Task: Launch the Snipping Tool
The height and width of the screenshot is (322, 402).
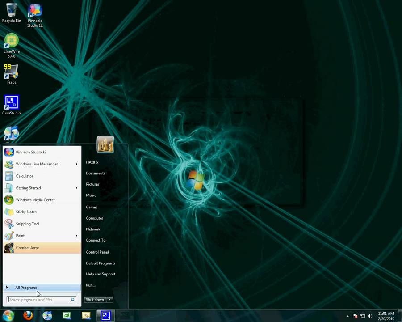Action: 42,224
